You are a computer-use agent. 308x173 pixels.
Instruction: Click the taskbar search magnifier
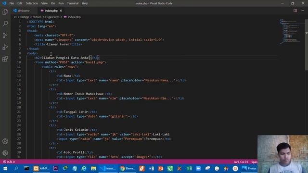tap(16, 169)
